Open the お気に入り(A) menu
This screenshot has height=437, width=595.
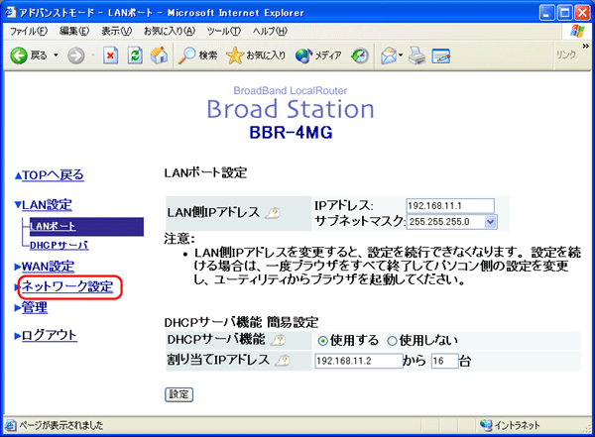[x=170, y=31]
